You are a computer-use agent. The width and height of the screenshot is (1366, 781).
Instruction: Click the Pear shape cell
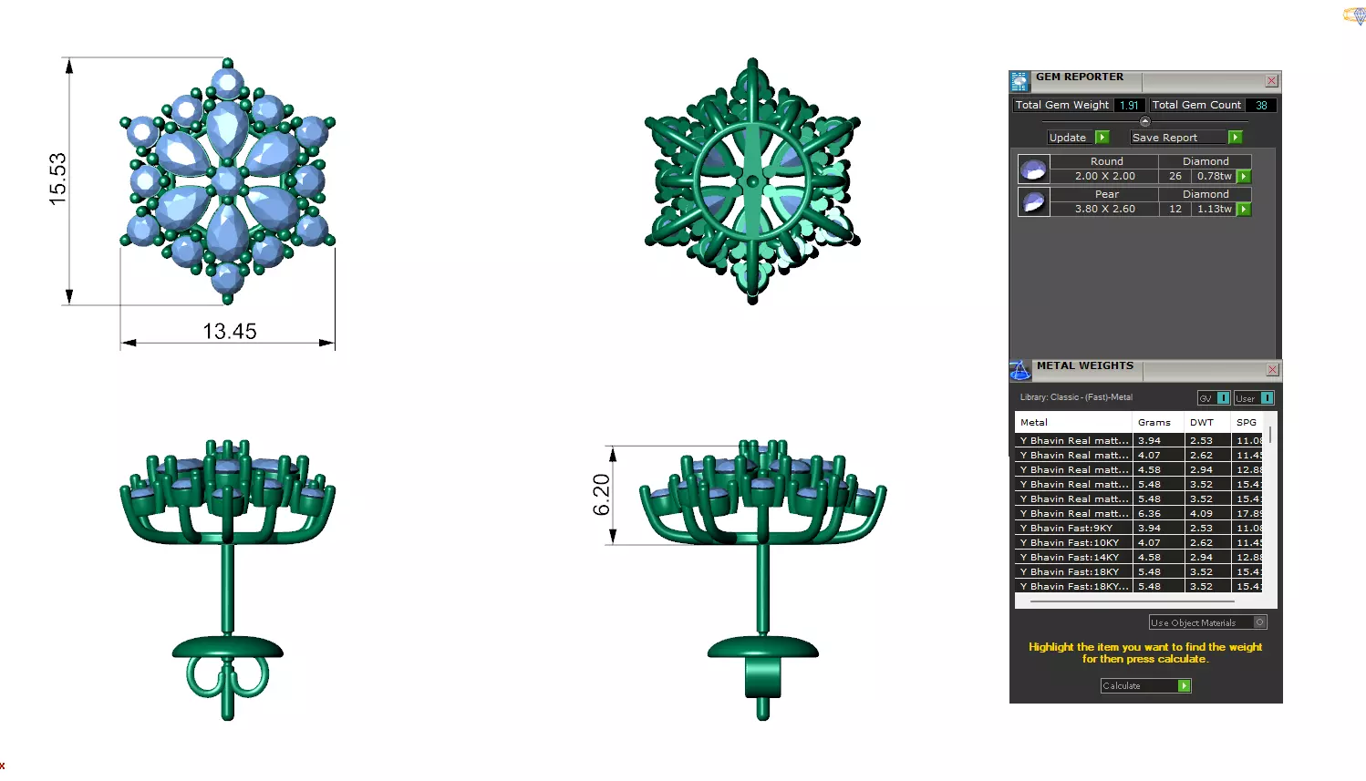(x=1105, y=194)
